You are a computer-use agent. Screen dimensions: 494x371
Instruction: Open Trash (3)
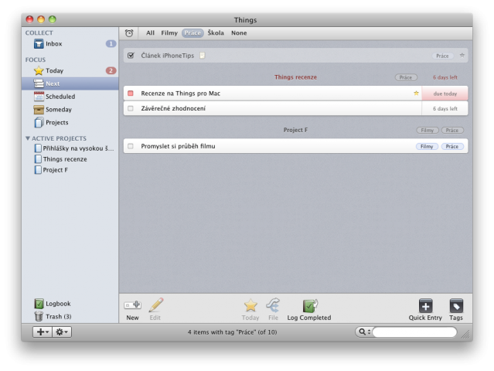[x=53, y=316]
